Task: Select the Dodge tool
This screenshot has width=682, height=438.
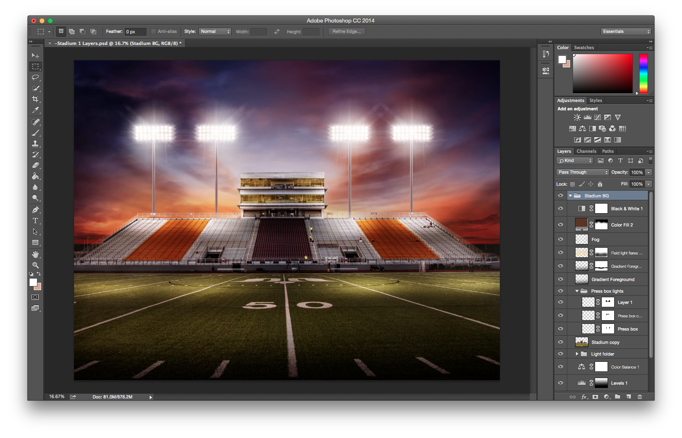Action: [35, 198]
